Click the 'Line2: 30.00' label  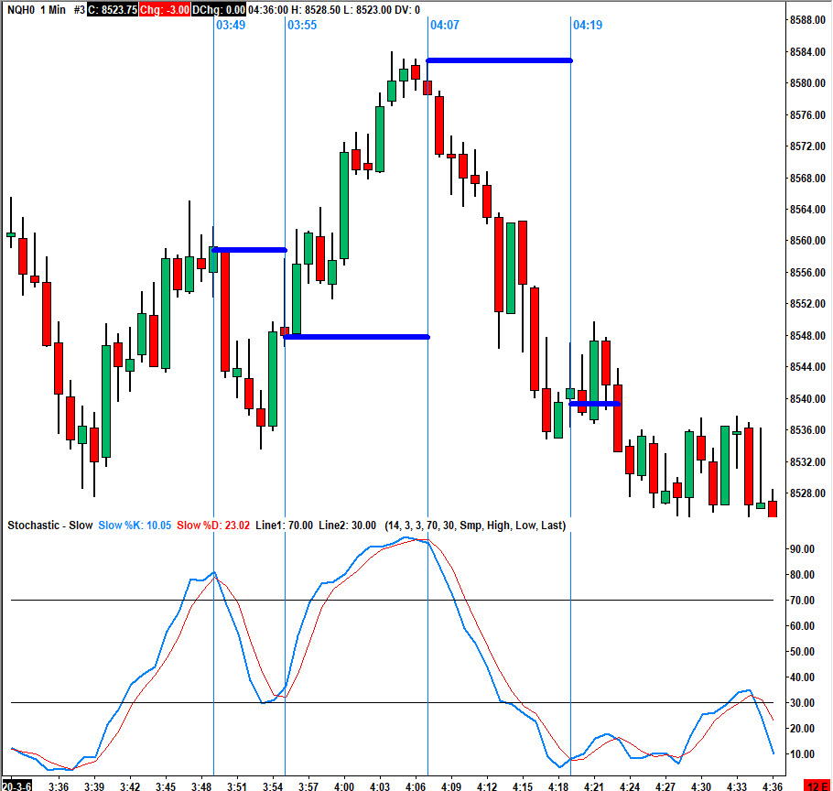[348, 526]
